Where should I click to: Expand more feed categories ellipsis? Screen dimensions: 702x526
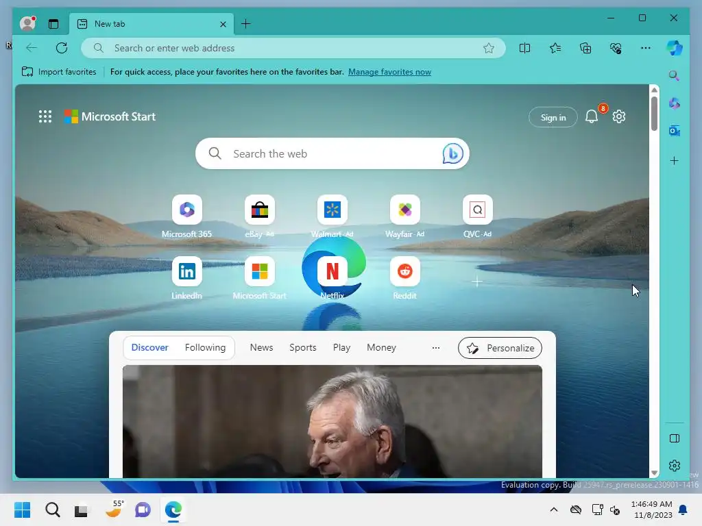435,347
